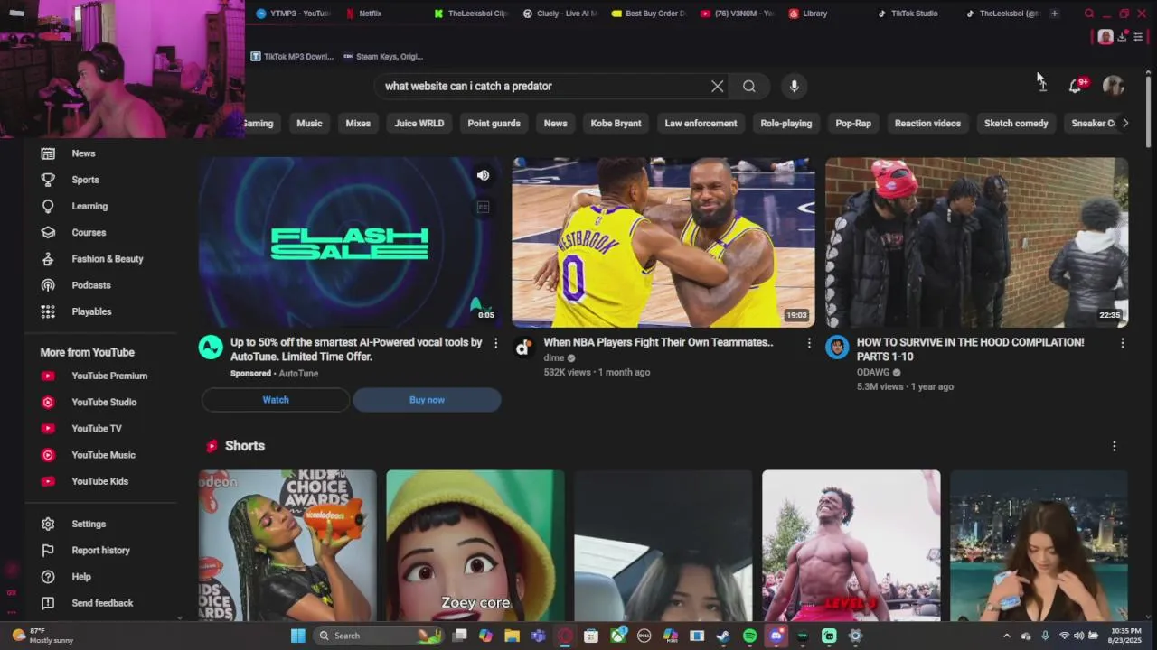Expand the system tray hidden icons
Viewport: 1157px width, 650px height.
[1006, 636]
